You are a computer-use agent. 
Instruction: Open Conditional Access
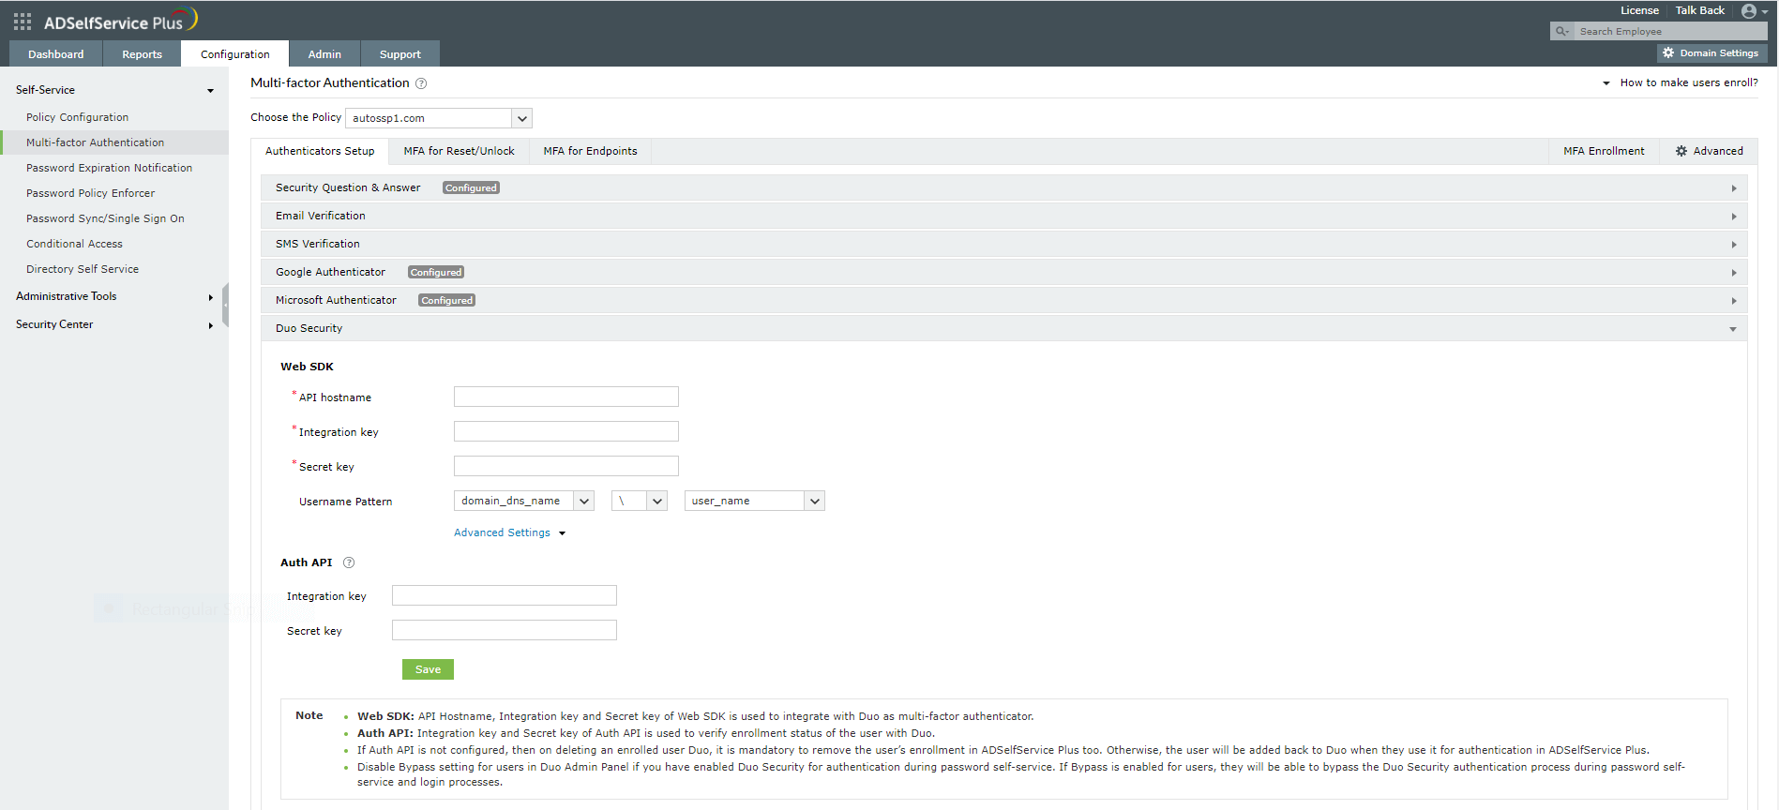point(74,244)
